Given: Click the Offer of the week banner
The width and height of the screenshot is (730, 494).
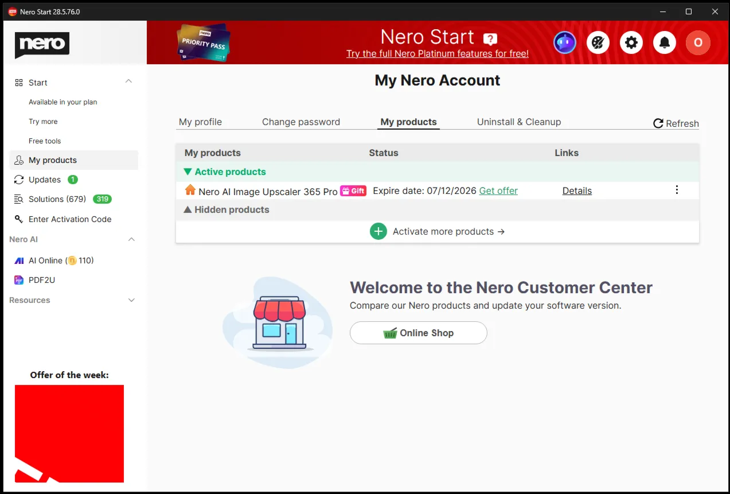Looking at the screenshot, I should coord(69,433).
